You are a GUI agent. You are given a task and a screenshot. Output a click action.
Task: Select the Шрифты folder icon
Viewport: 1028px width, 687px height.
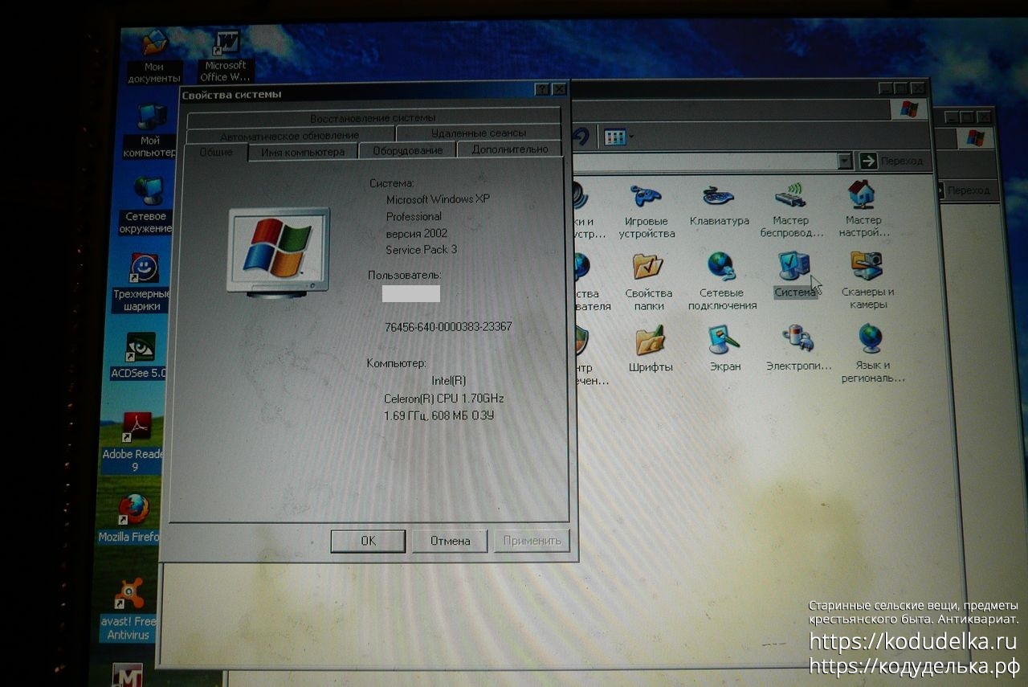[x=650, y=341]
